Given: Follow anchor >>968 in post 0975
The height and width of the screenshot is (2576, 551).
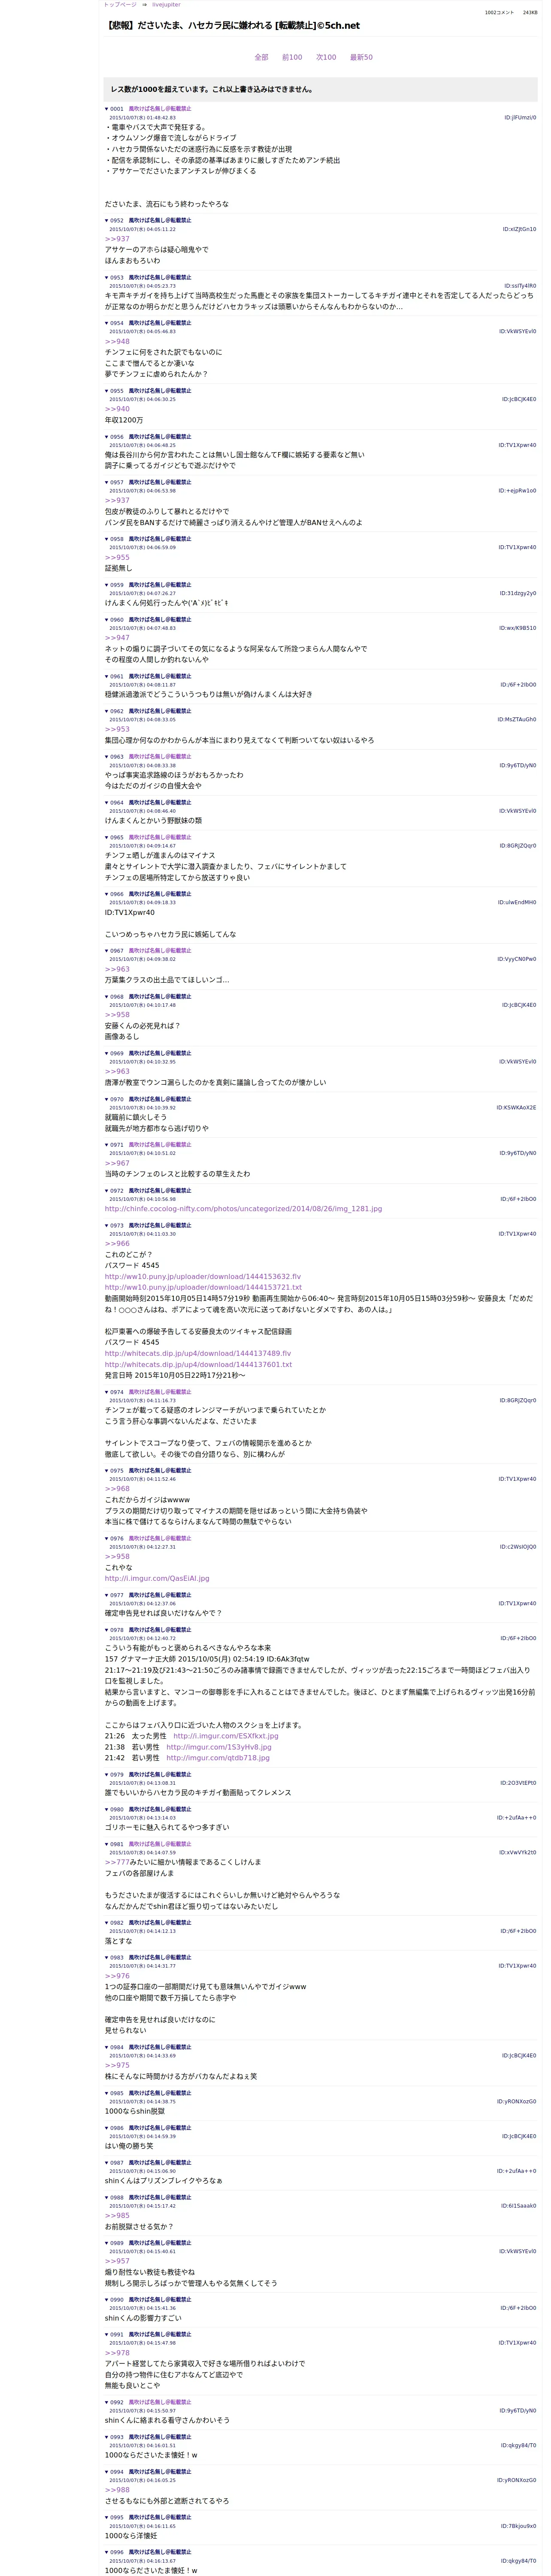Looking at the screenshot, I should tap(117, 1489).
